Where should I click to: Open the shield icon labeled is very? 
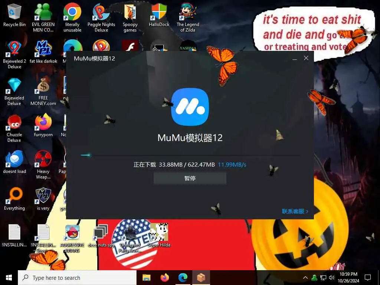pyautogui.click(x=43, y=199)
